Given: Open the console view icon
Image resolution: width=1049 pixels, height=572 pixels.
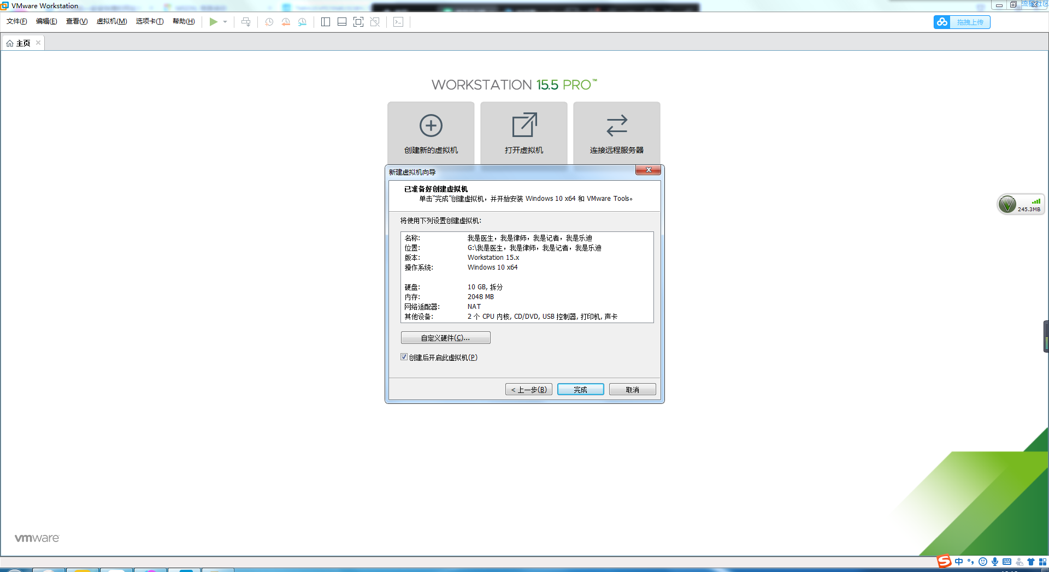Looking at the screenshot, I should (x=398, y=22).
